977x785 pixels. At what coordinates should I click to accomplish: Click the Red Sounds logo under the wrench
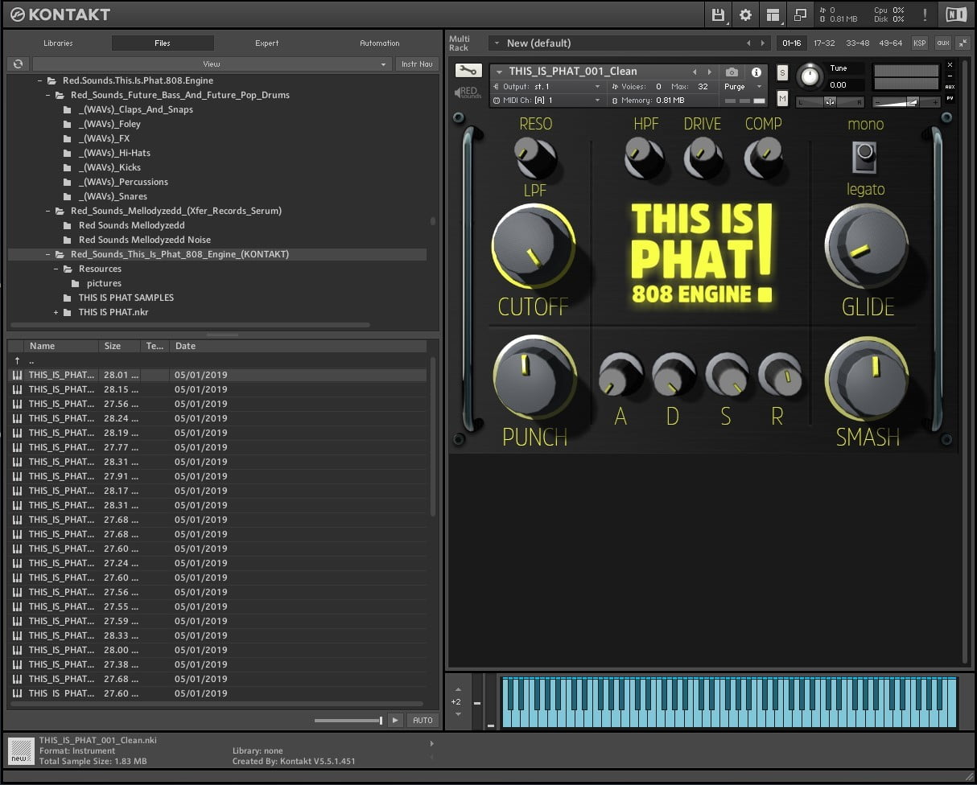click(x=467, y=92)
